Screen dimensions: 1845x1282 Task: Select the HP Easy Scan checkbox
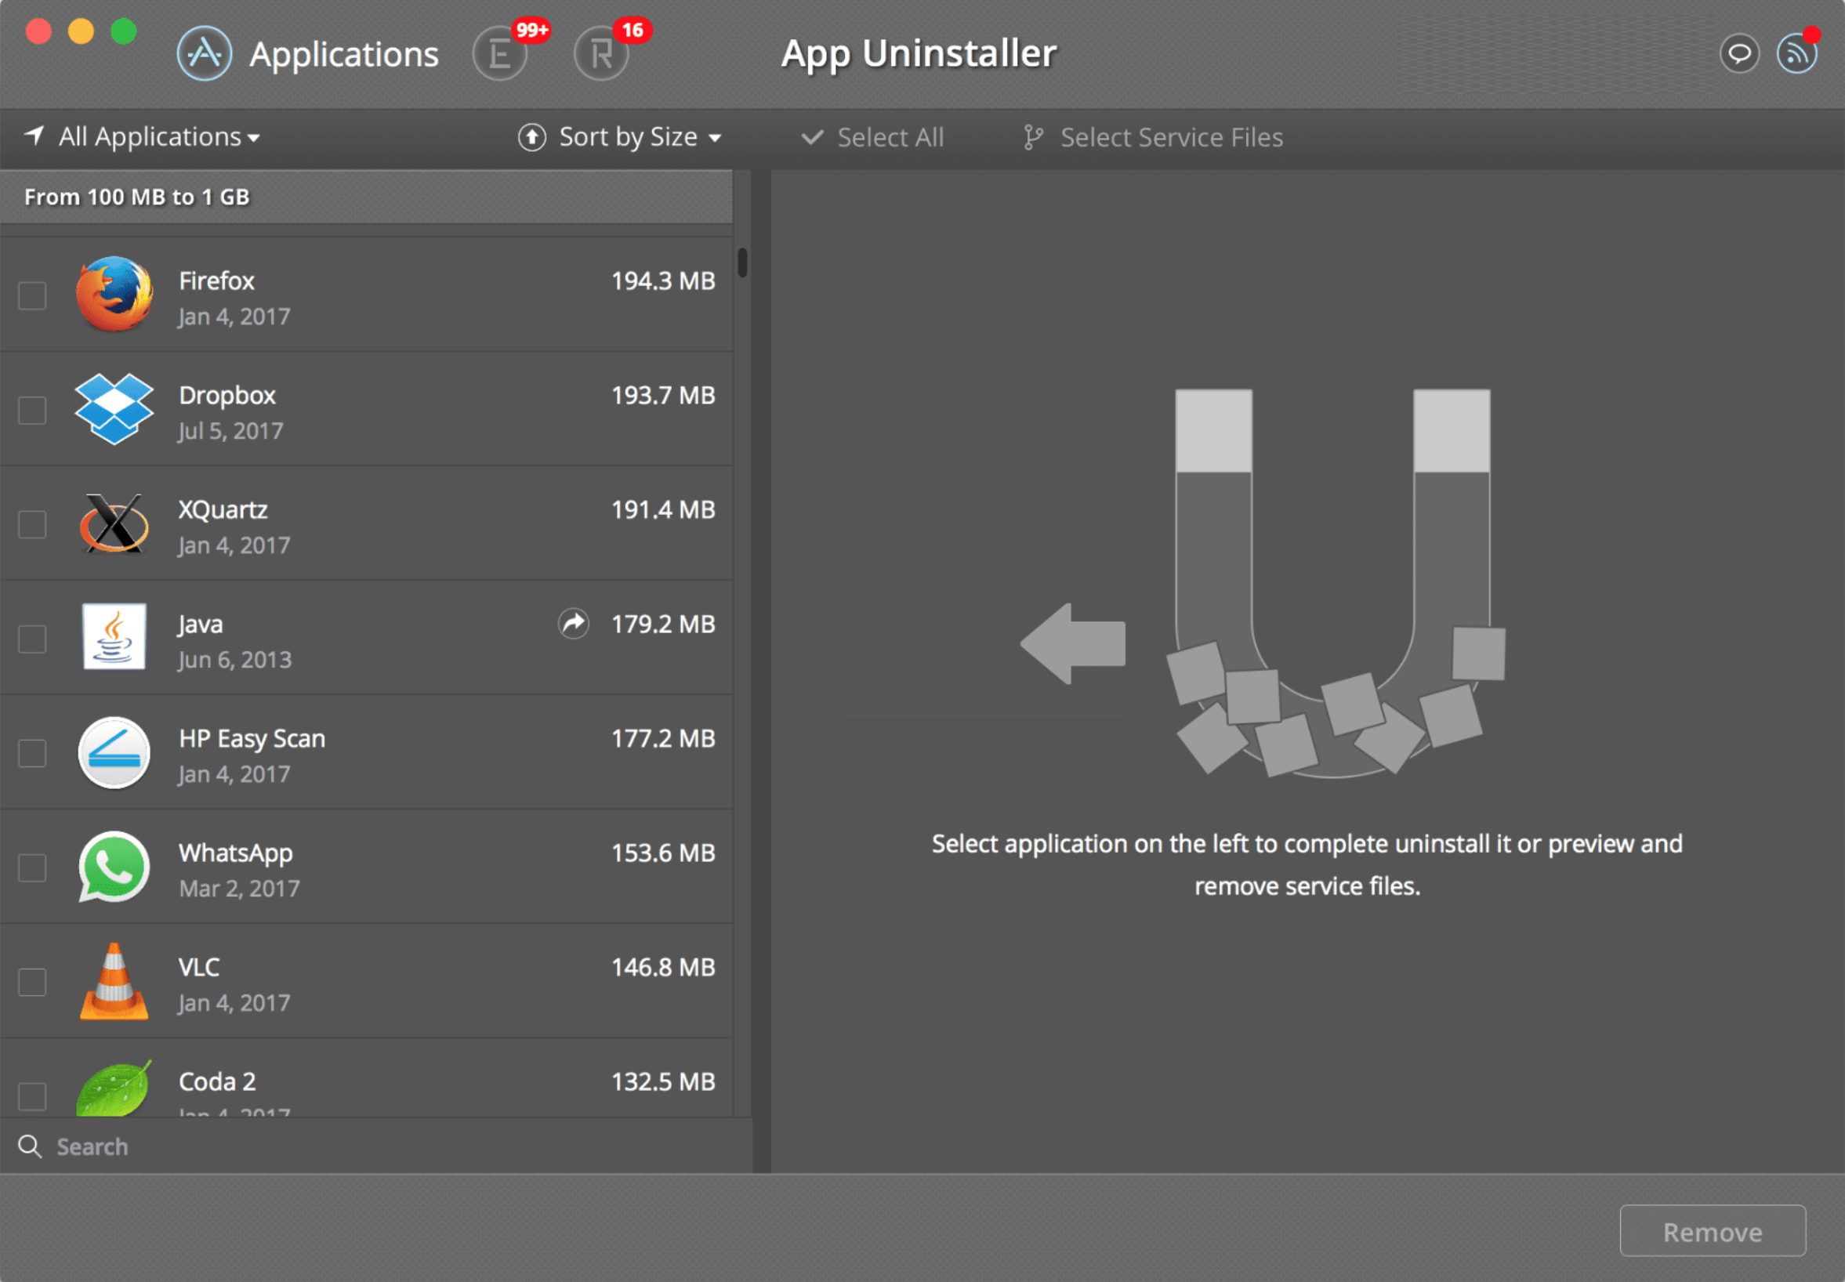(x=32, y=754)
